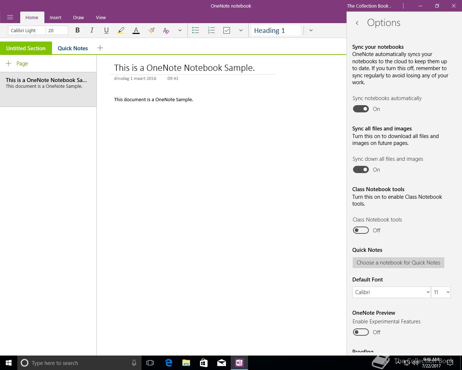Open the default font size 11 dropdown
462x370 pixels.
click(x=441, y=292)
